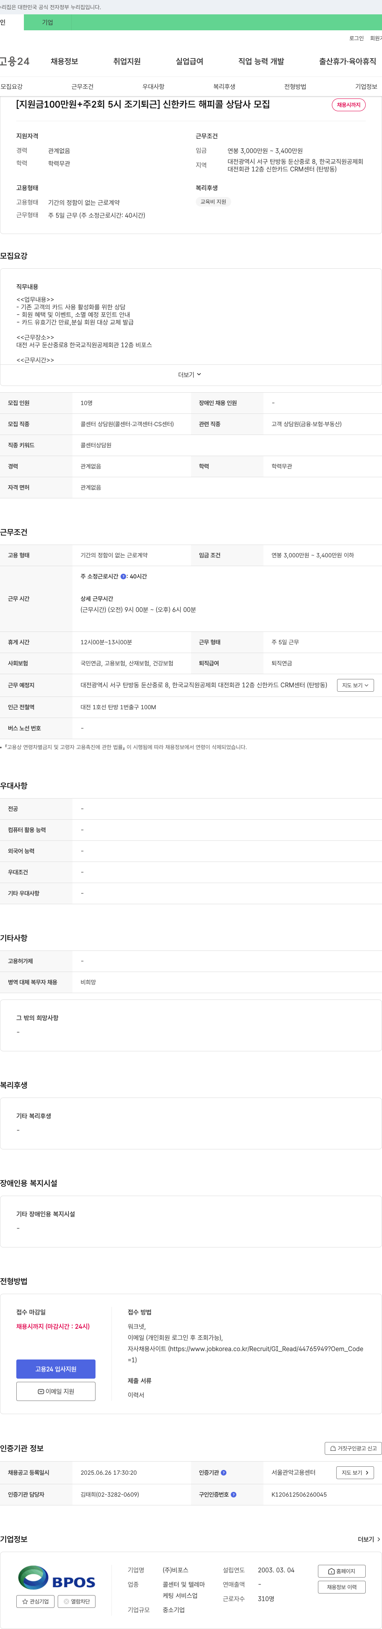Open 더보기 next to 기업정보 heading
Viewport: 382px width, 1629px height.
[x=369, y=1539]
